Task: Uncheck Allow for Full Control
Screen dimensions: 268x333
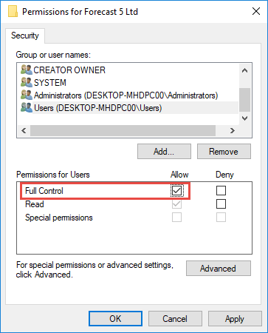Action: coord(176,191)
